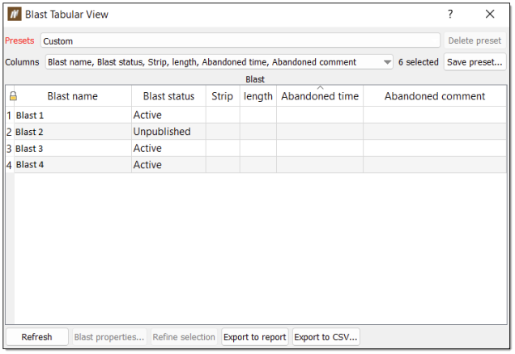Viewport: 515px width, 354px height.
Task: Click the Abandoned comment column header
Action: click(435, 96)
